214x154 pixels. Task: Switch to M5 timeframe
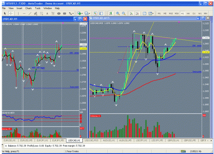point(165,13)
